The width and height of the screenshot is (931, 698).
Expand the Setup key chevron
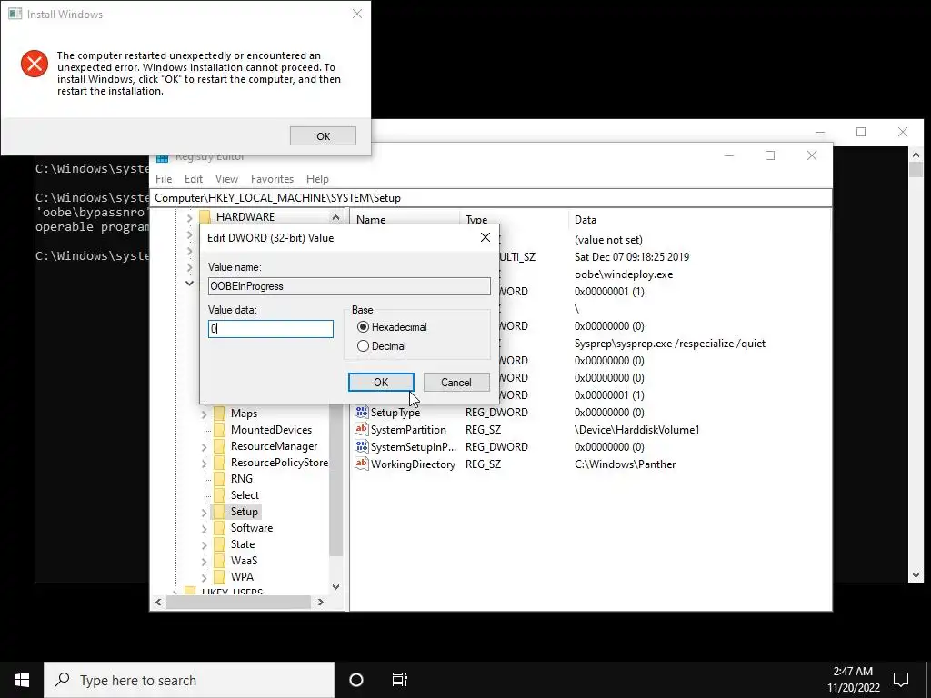[205, 513]
